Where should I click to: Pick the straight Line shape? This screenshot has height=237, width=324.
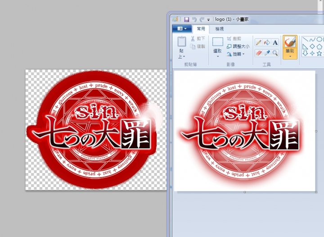tap(305, 40)
